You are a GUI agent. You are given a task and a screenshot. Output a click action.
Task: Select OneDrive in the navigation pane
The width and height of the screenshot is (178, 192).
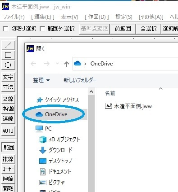coord(56,114)
